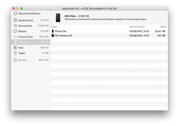Select the iPhony Six backup row

(109, 31)
